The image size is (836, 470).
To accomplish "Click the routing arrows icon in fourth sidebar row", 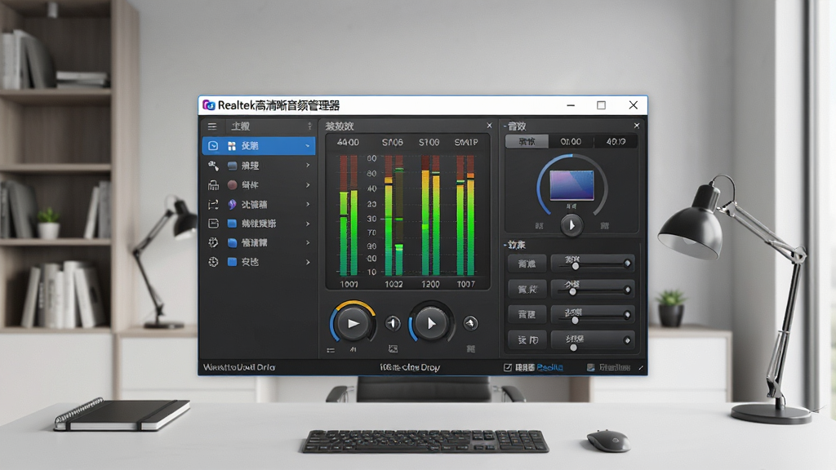I will pyautogui.click(x=213, y=204).
